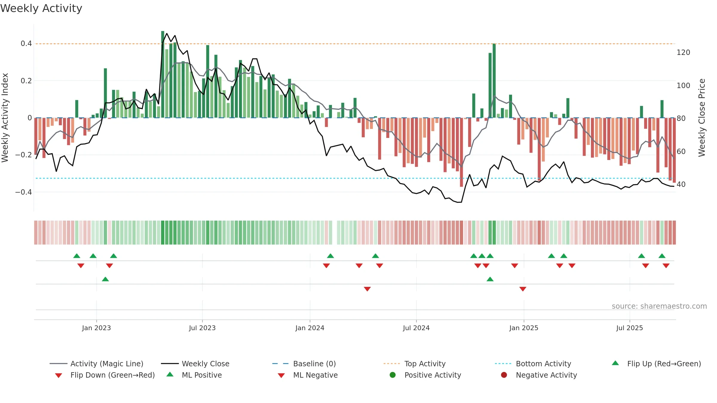
Task: Click the tall green spike bar in late 2024
Action: pos(494,81)
